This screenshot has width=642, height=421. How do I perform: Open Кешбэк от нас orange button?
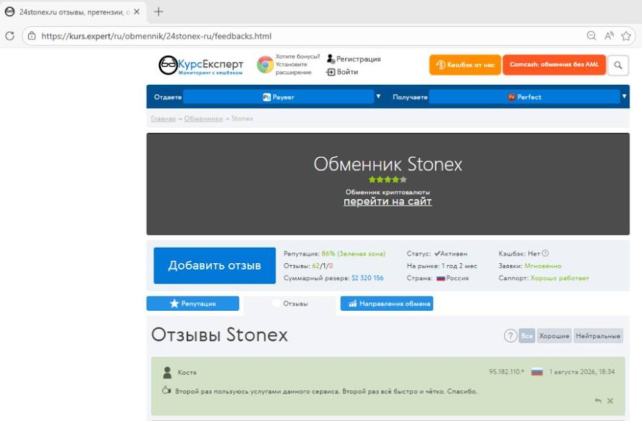(465, 65)
